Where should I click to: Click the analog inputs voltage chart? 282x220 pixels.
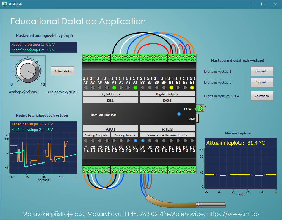(43, 153)
